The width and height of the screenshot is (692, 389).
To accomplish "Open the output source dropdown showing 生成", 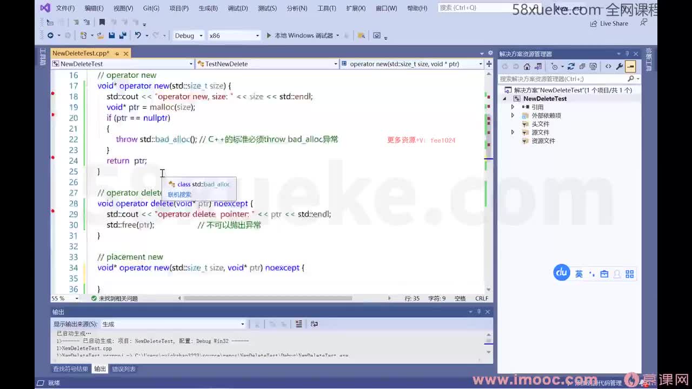I will pos(173,324).
